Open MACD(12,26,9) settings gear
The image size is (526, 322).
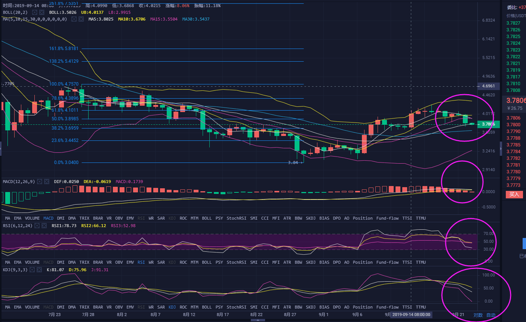tap(40, 182)
